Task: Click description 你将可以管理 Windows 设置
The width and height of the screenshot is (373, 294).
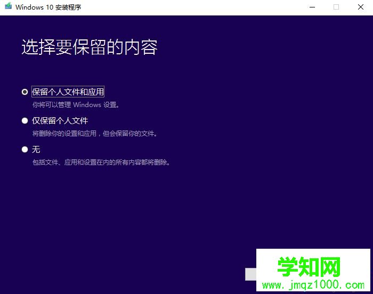Action: [x=76, y=105]
